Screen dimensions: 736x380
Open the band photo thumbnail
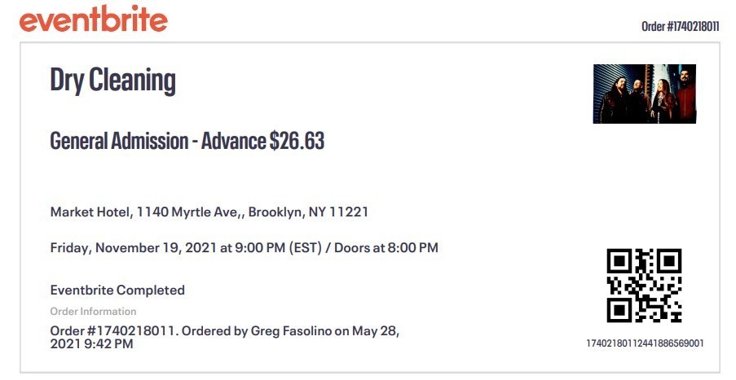[x=644, y=94]
